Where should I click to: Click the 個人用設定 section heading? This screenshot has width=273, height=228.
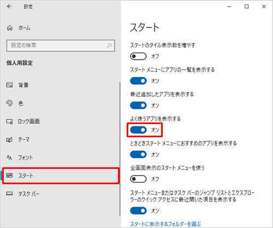(x=20, y=63)
